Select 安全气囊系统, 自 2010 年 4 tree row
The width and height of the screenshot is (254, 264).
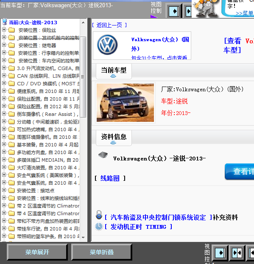48,183
